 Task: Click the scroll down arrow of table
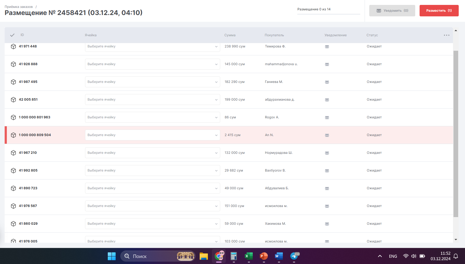click(x=456, y=240)
